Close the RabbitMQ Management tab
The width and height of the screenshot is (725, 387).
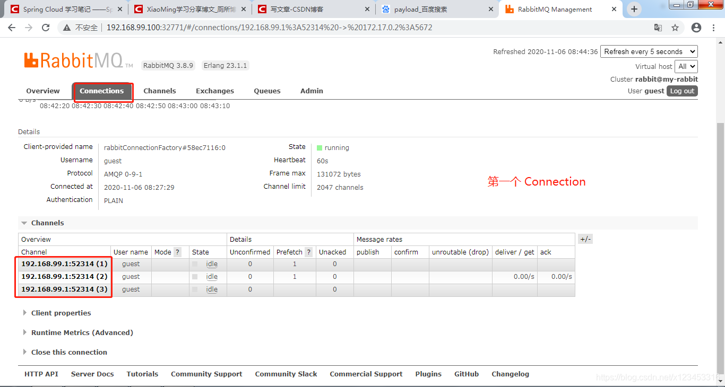(x=614, y=9)
